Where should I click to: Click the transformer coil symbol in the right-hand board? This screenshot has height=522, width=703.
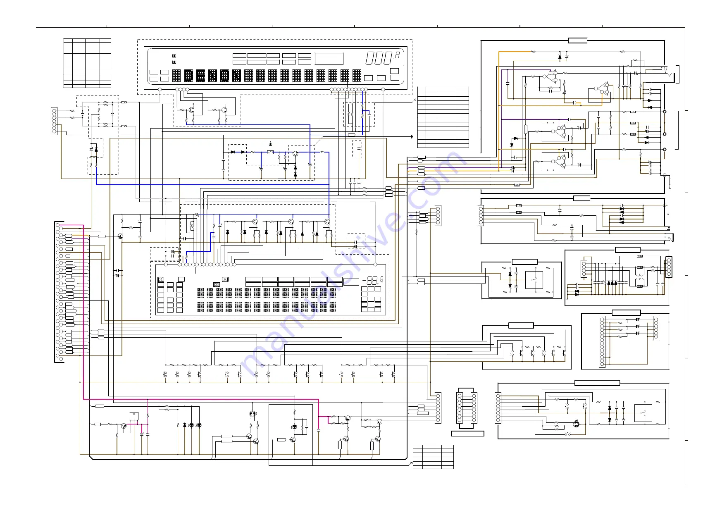(639, 277)
